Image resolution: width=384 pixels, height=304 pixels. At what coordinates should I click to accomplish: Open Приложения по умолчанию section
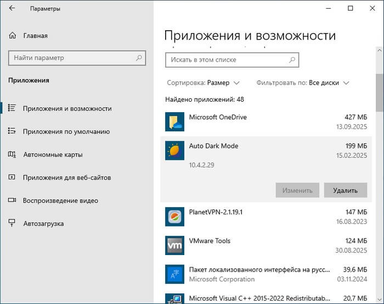point(66,131)
